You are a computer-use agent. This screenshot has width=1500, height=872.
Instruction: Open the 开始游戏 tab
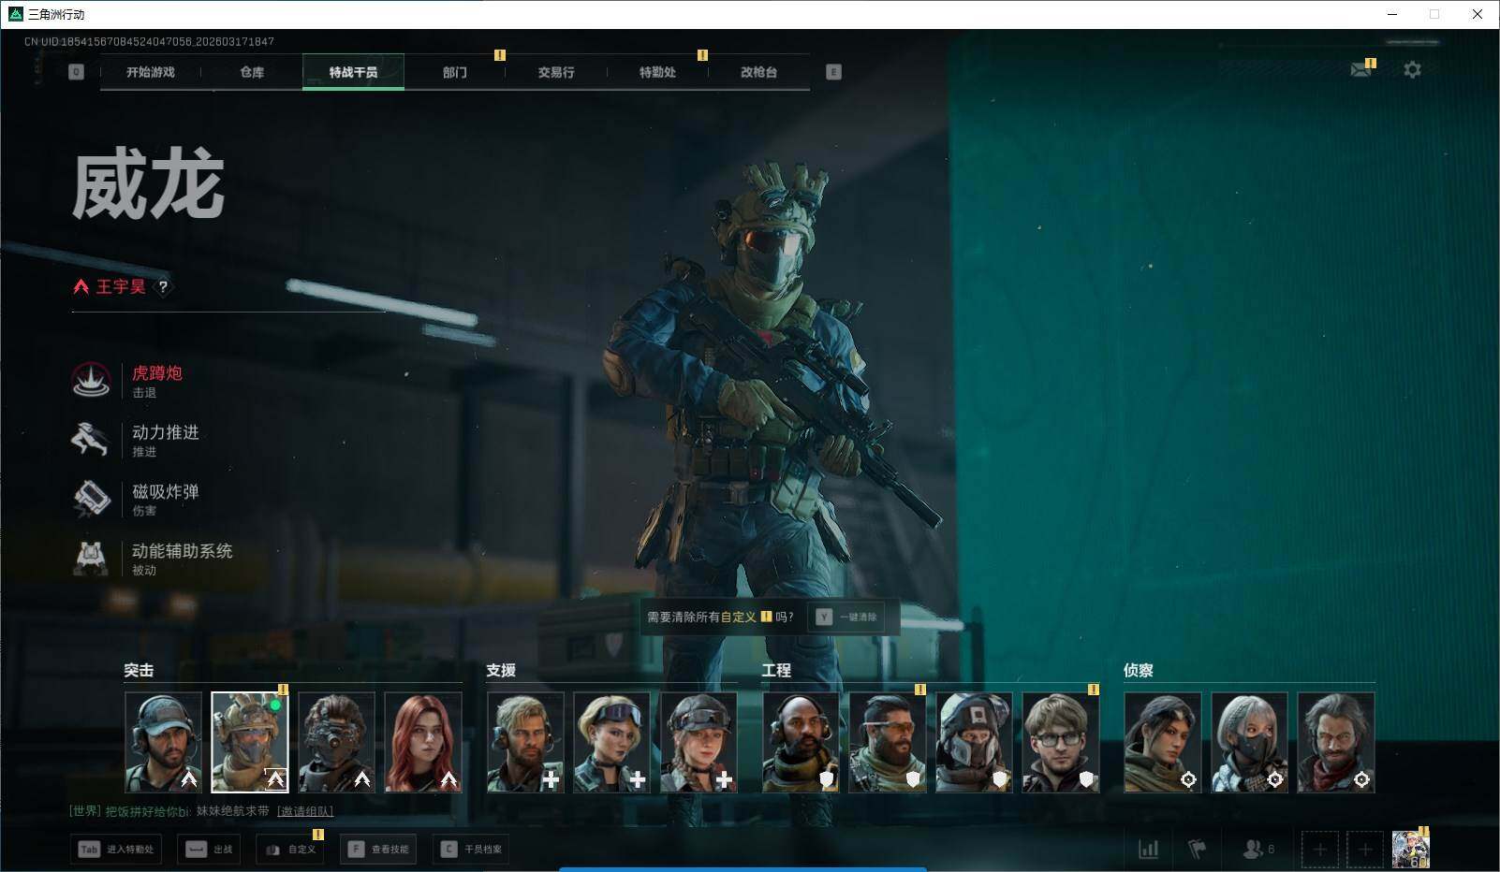pyautogui.click(x=151, y=72)
